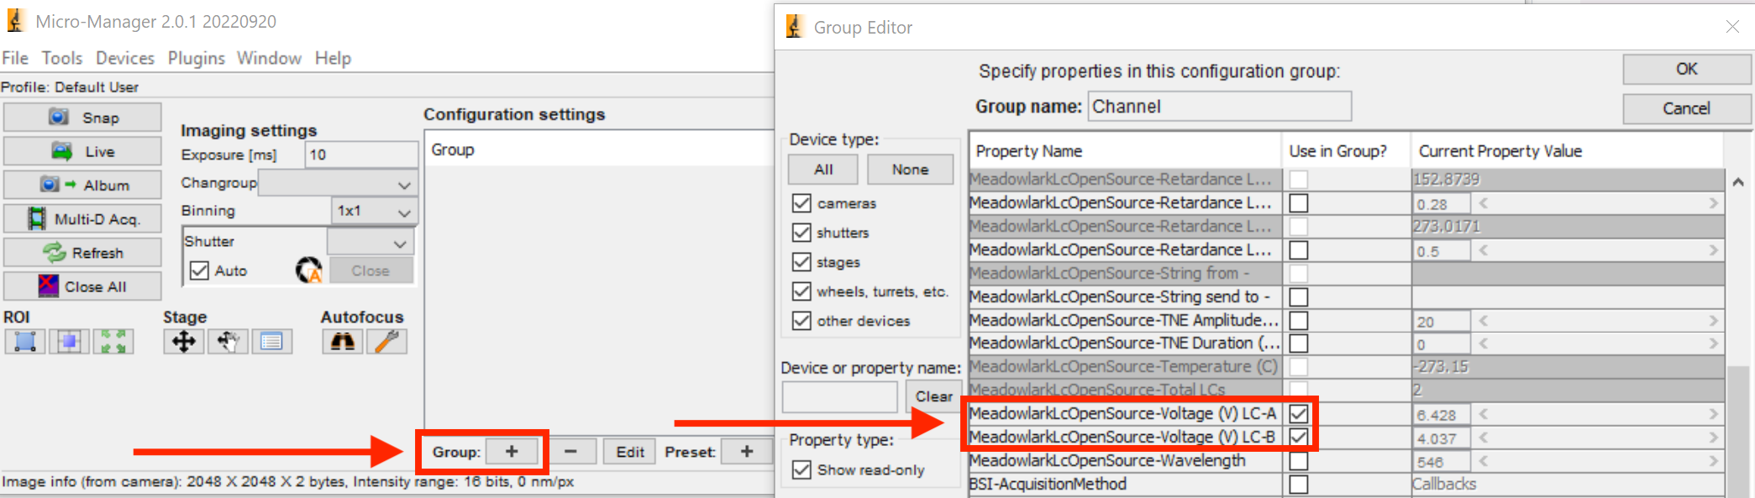Check Wavelength Use in Group box
Screen dimensions: 1755x498
tap(1299, 460)
